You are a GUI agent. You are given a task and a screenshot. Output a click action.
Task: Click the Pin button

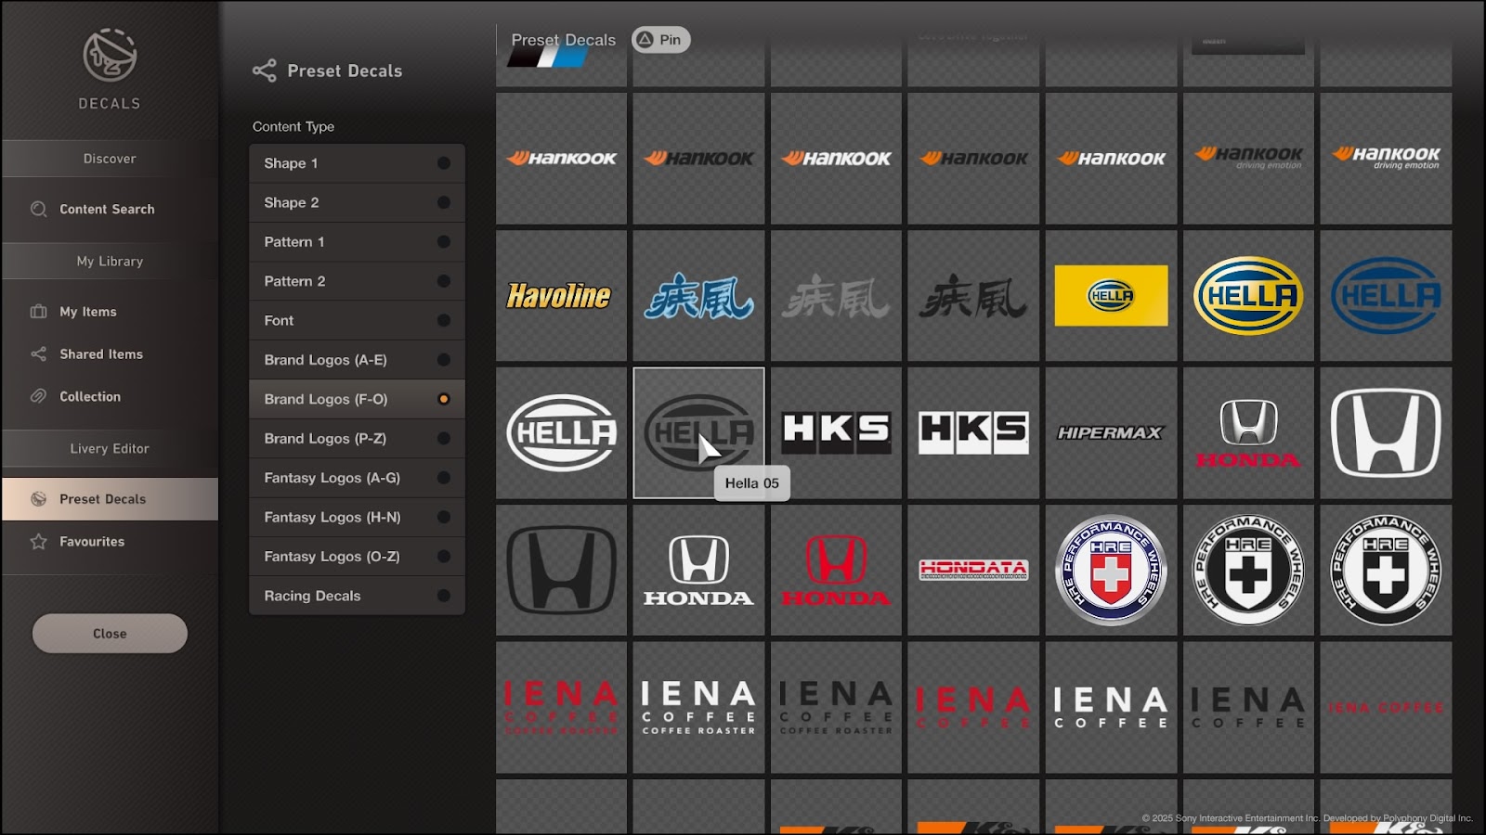click(660, 40)
